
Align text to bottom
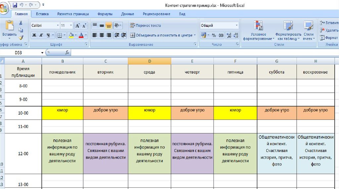tap(109, 25)
